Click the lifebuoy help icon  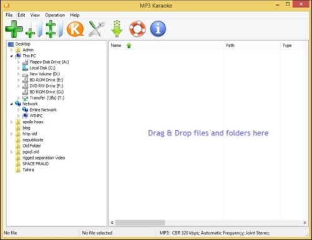pyautogui.click(x=137, y=29)
